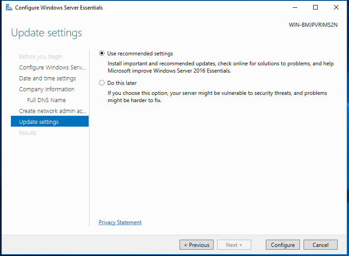Maximize the configuration wizard window
The width and height of the screenshot is (349, 256).
tap(315, 7)
